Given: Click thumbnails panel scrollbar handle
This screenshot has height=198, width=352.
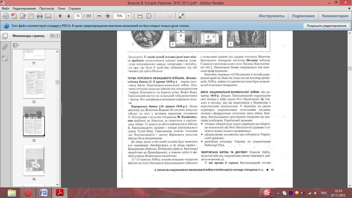Looking at the screenshot, I should point(57,82).
